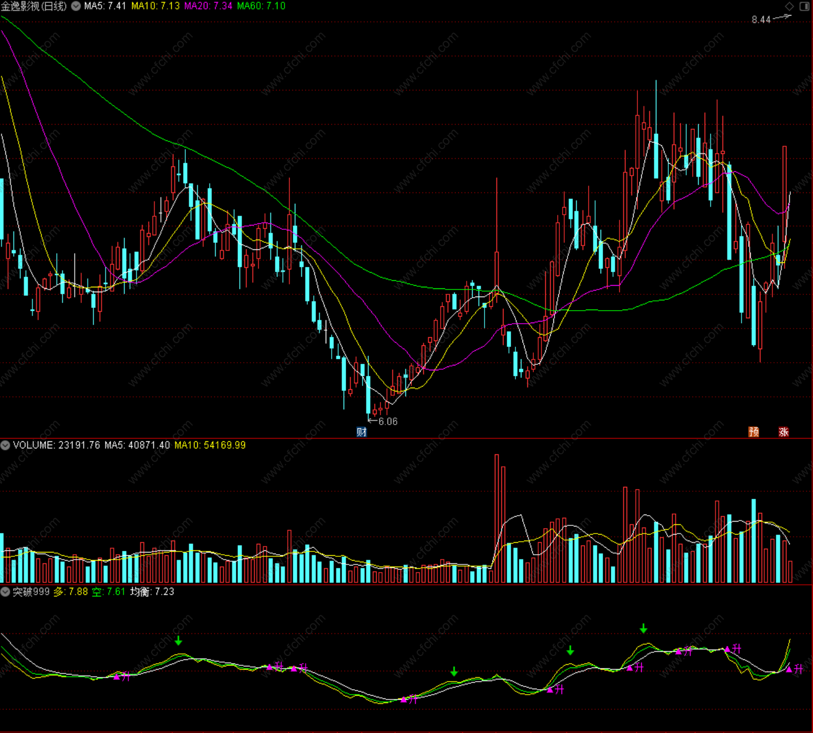Toggle the side panel icon at top right
Image resolution: width=813 pixels, height=733 pixels.
pos(804,6)
